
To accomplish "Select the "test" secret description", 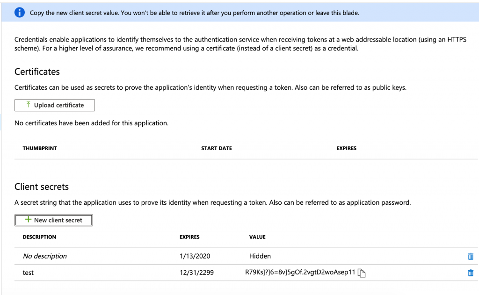I will point(28,273).
